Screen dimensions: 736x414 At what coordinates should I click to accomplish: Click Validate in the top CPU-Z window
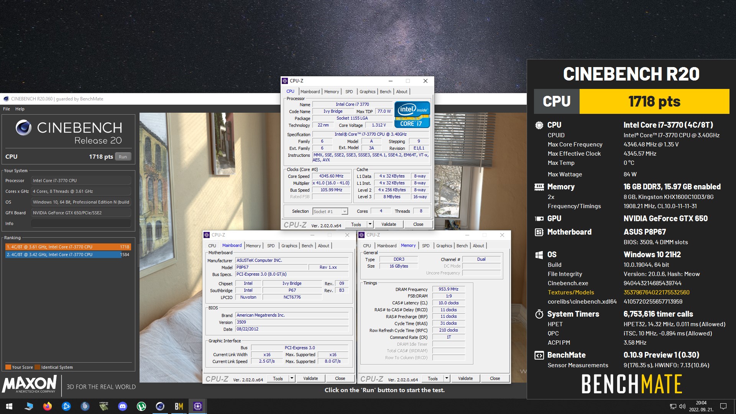tap(389, 224)
